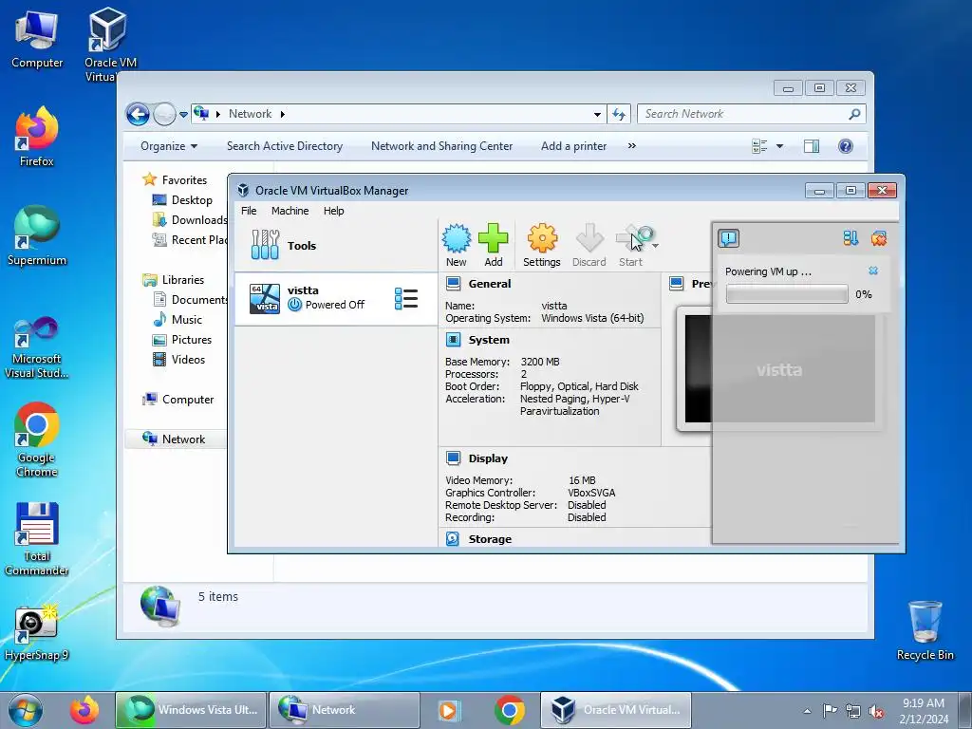The image size is (972, 729).
Task: Click the Storage section header
Action: (490, 539)
